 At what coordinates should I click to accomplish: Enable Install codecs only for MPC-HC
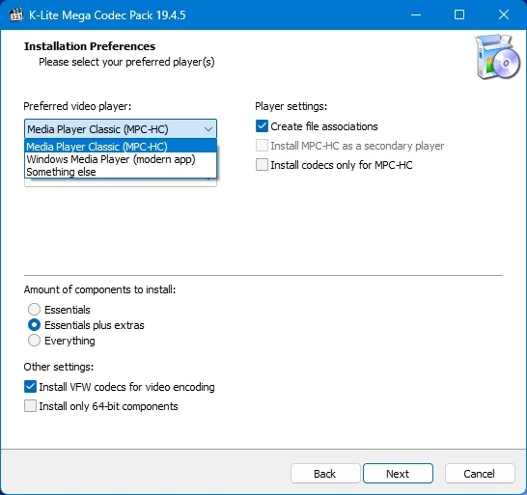click(x=262, y=165)
